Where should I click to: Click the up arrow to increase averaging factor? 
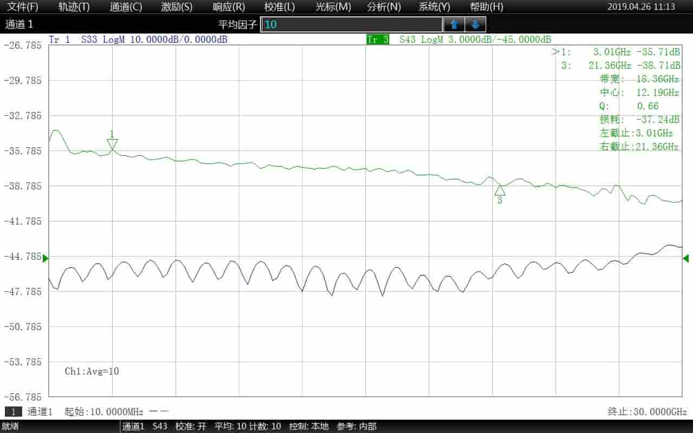pyautogui.click(x=454, y=24)
